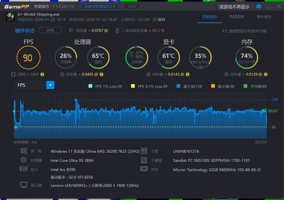Click the FPS metric combo box field
Image resolution: width=284 pixels, height=200 pixels.
click(x=30, y=85)
